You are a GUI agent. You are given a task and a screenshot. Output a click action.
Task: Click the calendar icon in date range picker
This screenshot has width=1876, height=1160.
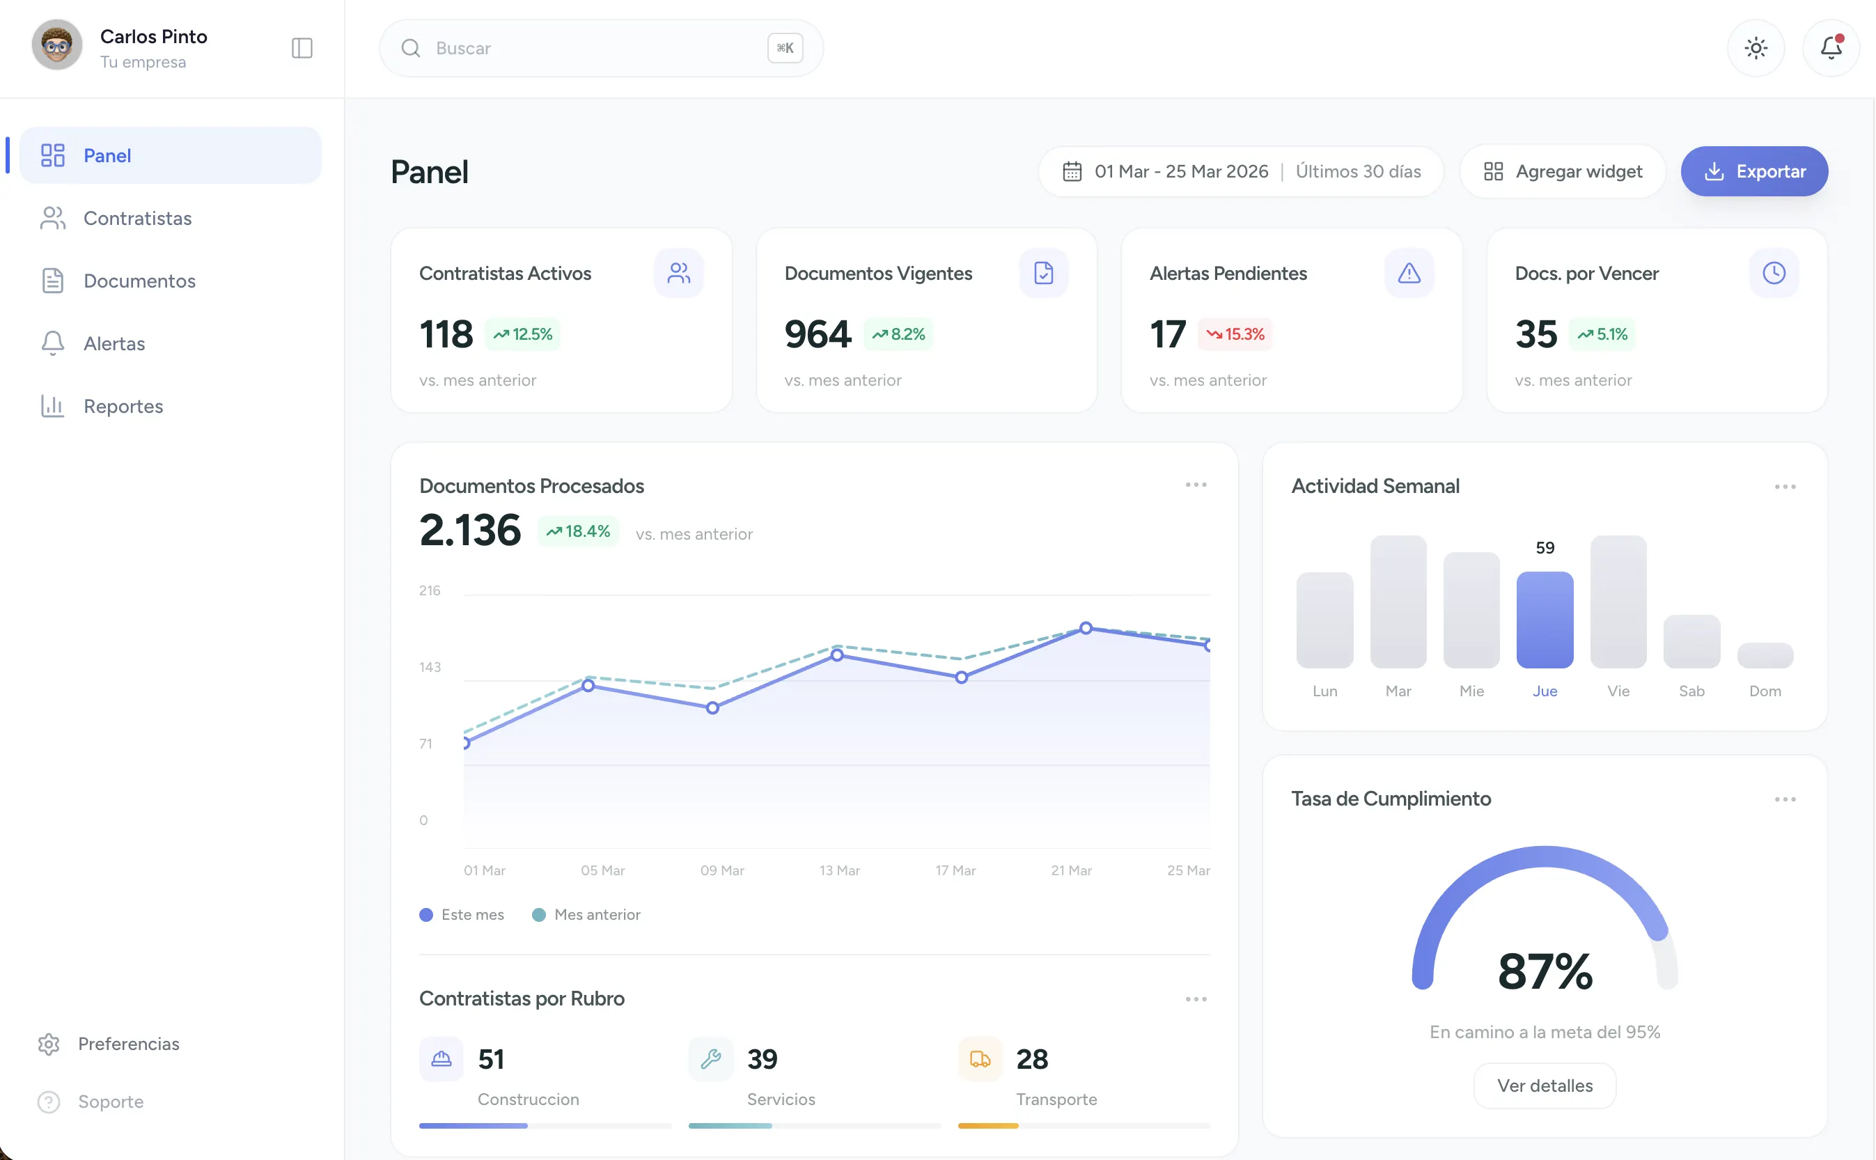(1072, 171)
